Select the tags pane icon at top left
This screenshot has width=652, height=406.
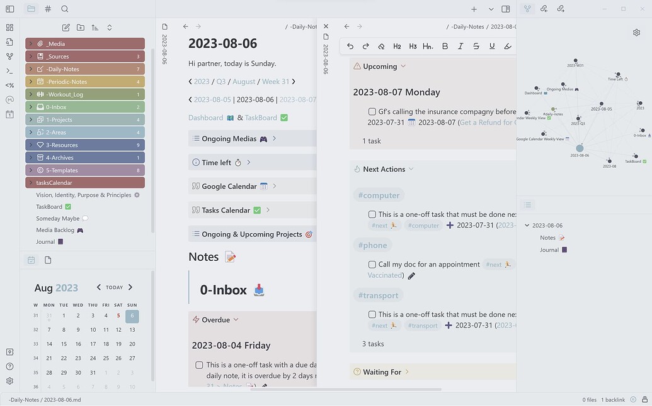[47, 9]
